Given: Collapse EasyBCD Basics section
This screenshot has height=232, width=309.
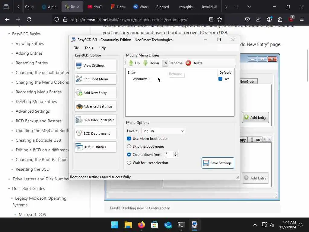Looking at the screenshot, I should pyautogui.click(x=9, y=34).
